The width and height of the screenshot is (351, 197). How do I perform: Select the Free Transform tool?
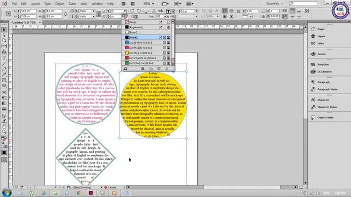click(4, 98)
